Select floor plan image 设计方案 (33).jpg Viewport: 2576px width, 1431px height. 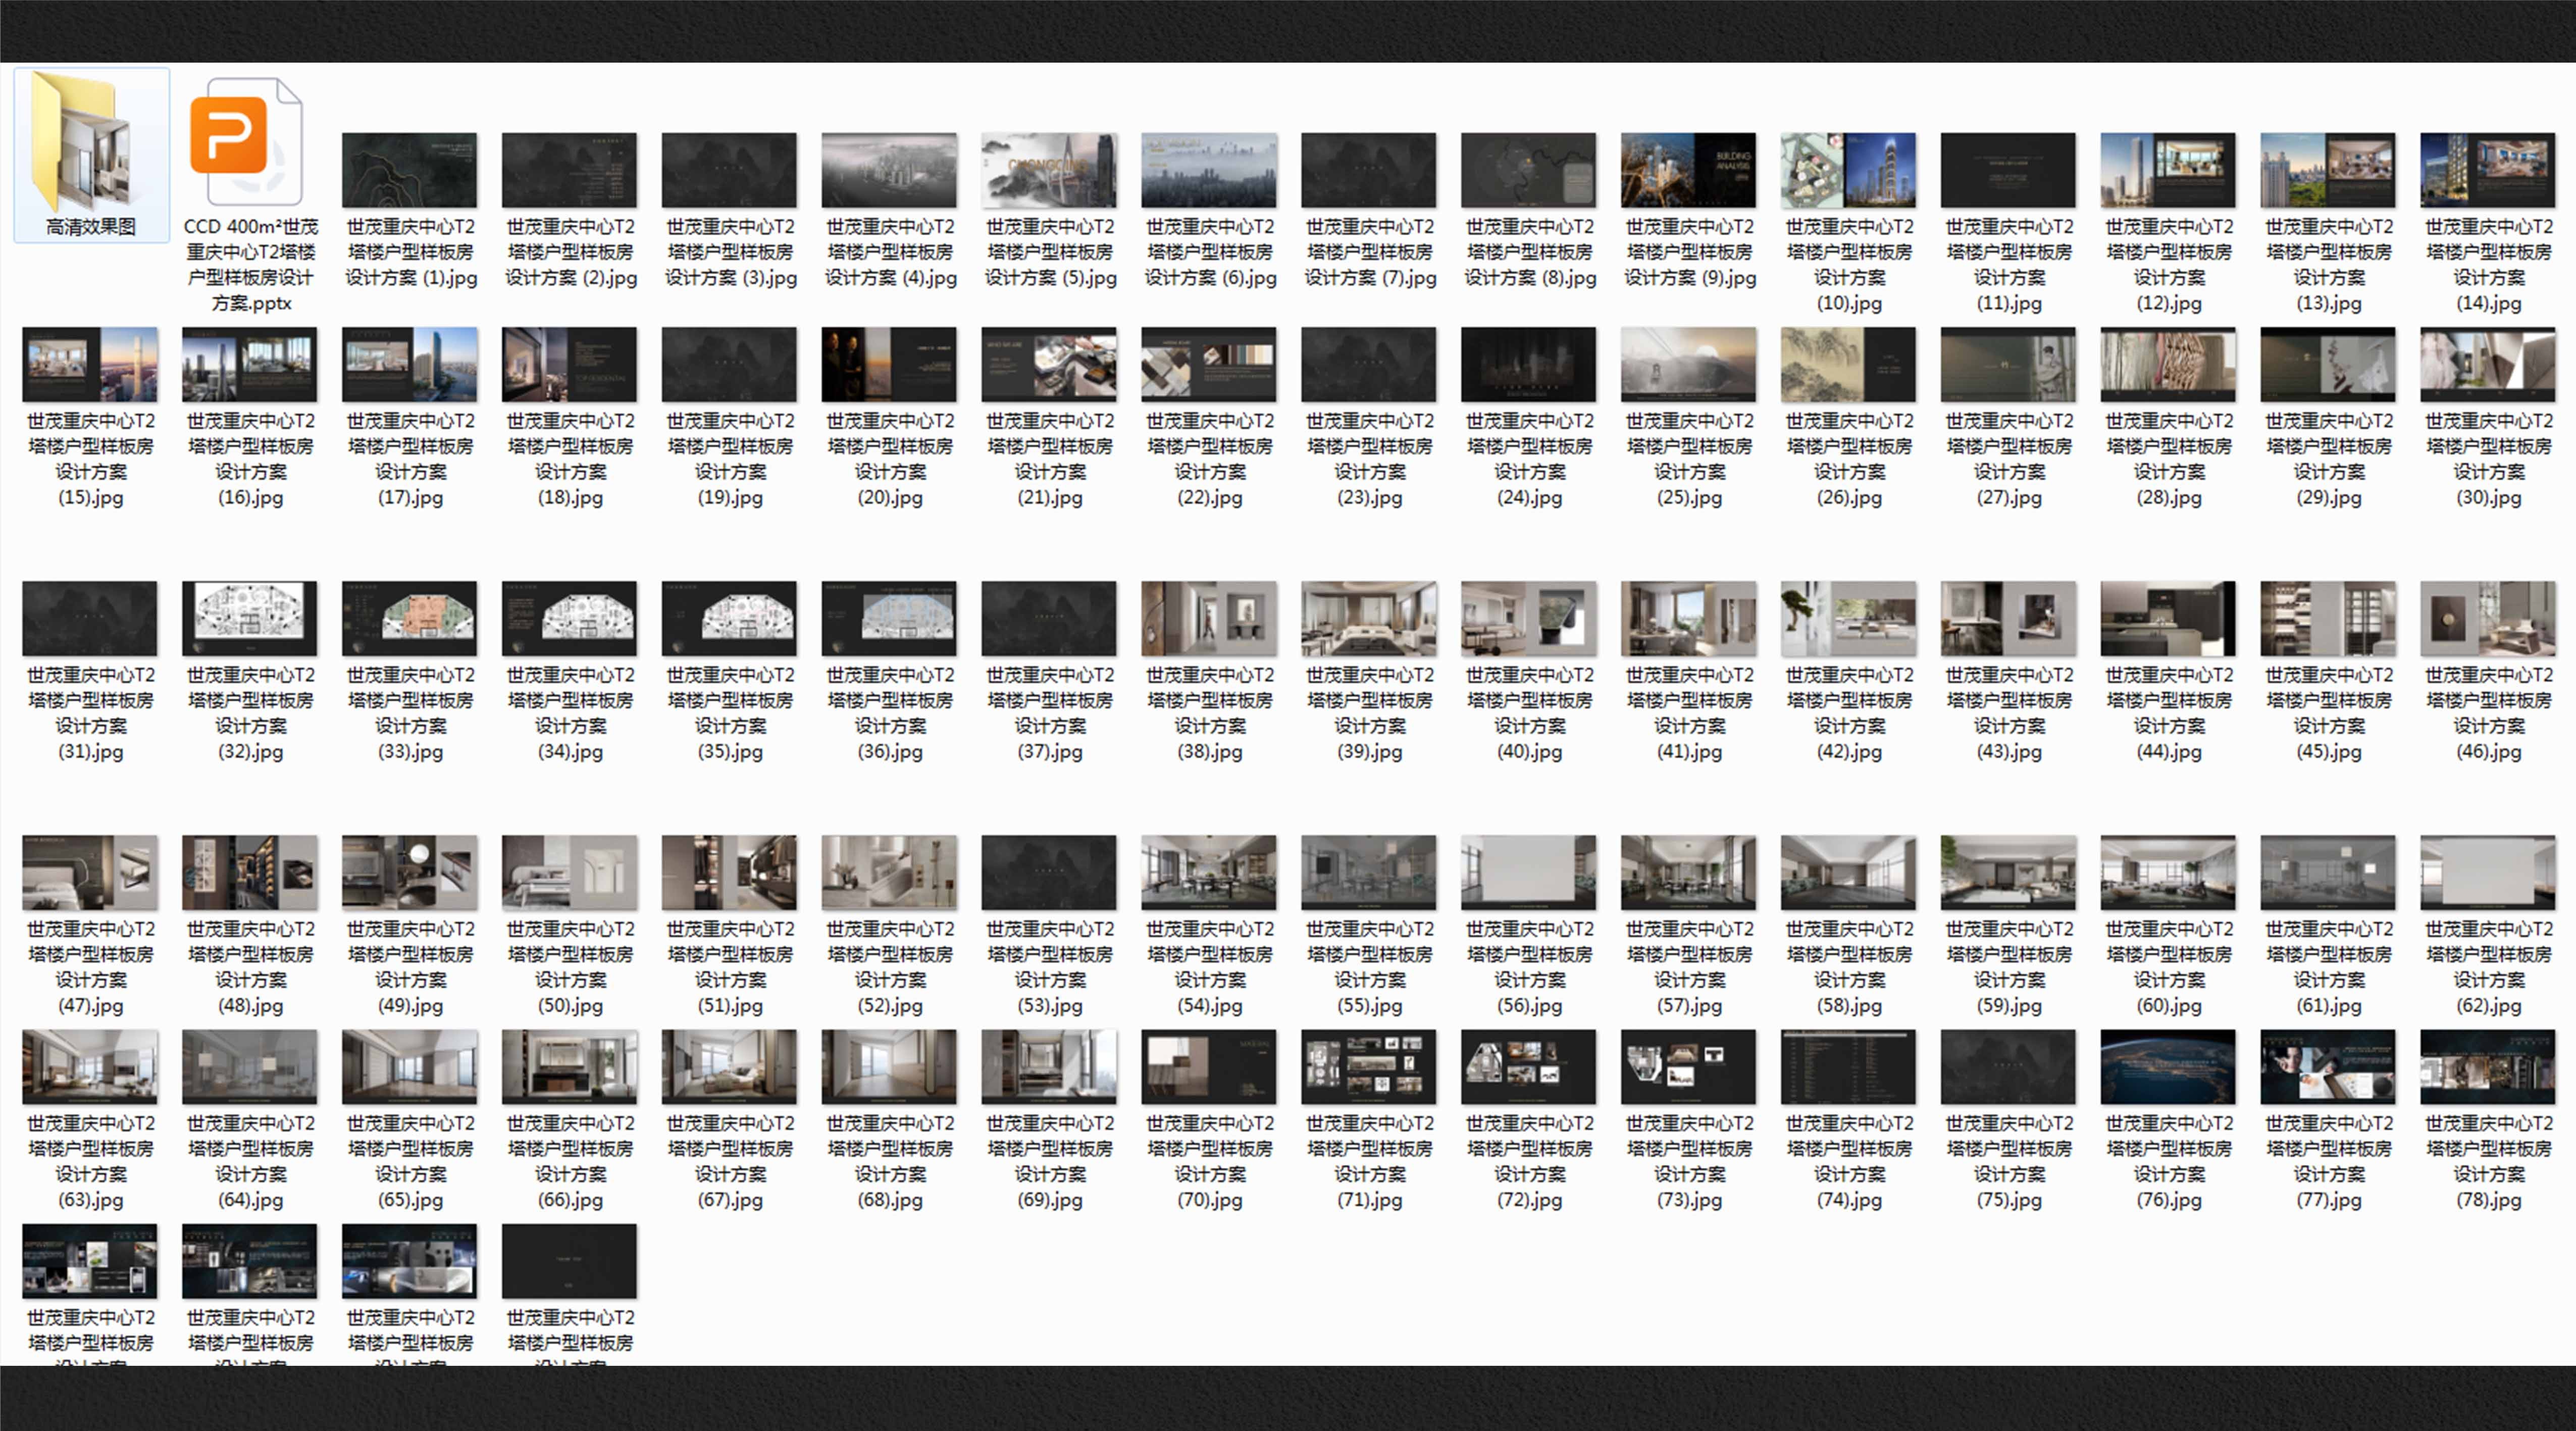click(x=409, y=618)
